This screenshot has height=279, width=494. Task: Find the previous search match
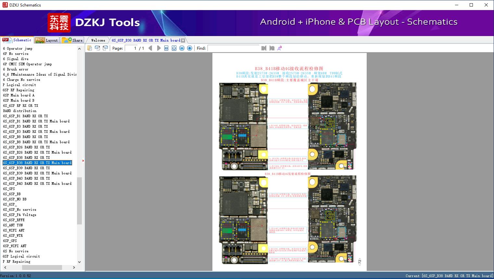coord(264,48)
